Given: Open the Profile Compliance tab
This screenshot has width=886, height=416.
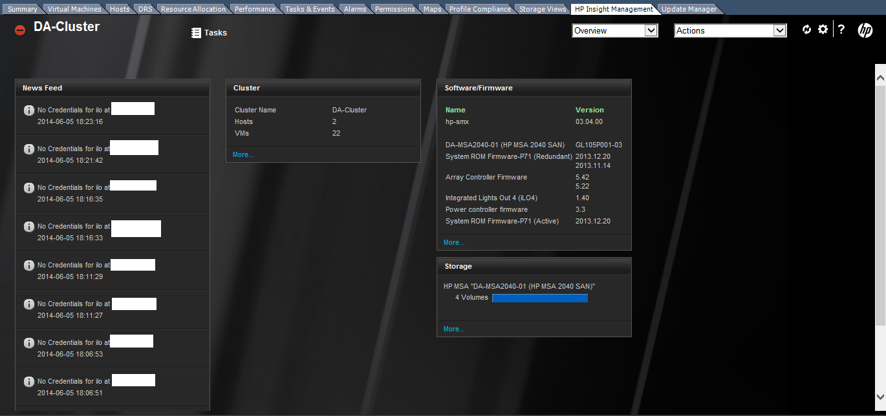Looking at the screenshot, I should click(x=481, y=9).
